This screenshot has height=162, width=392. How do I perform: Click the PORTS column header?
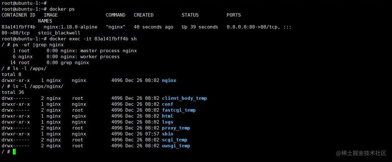click(234, 15)
